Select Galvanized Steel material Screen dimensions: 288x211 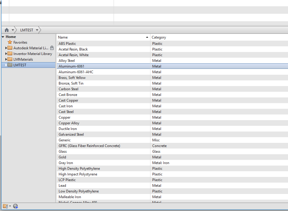click(71, 135)
